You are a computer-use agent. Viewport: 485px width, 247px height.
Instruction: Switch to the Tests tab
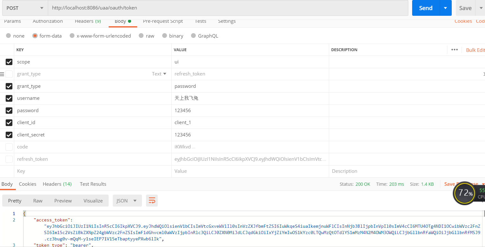tap(201, 21)
